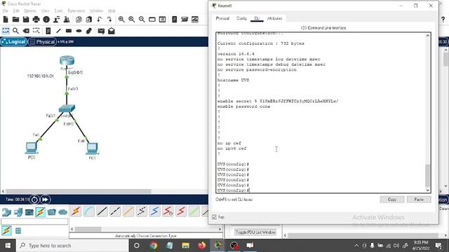Screen dimensions: 449x252
Task: Open the File menu
Action: [x=6, y=11]
